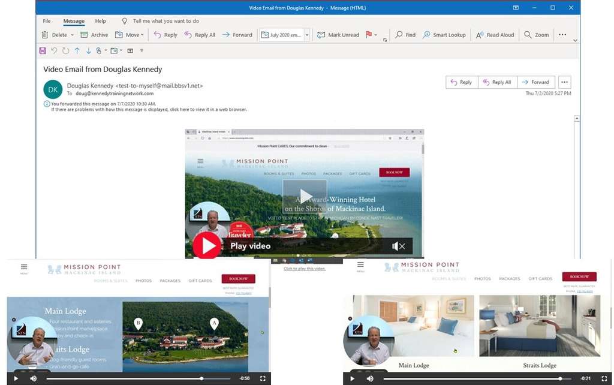Click the touch/mouse mode icon in quick access
Screen dimensions: 614x385
(99, 50)
